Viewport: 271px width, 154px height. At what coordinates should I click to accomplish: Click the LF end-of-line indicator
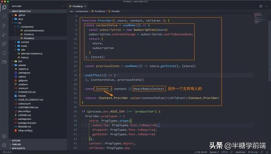[x=232, y=152]
